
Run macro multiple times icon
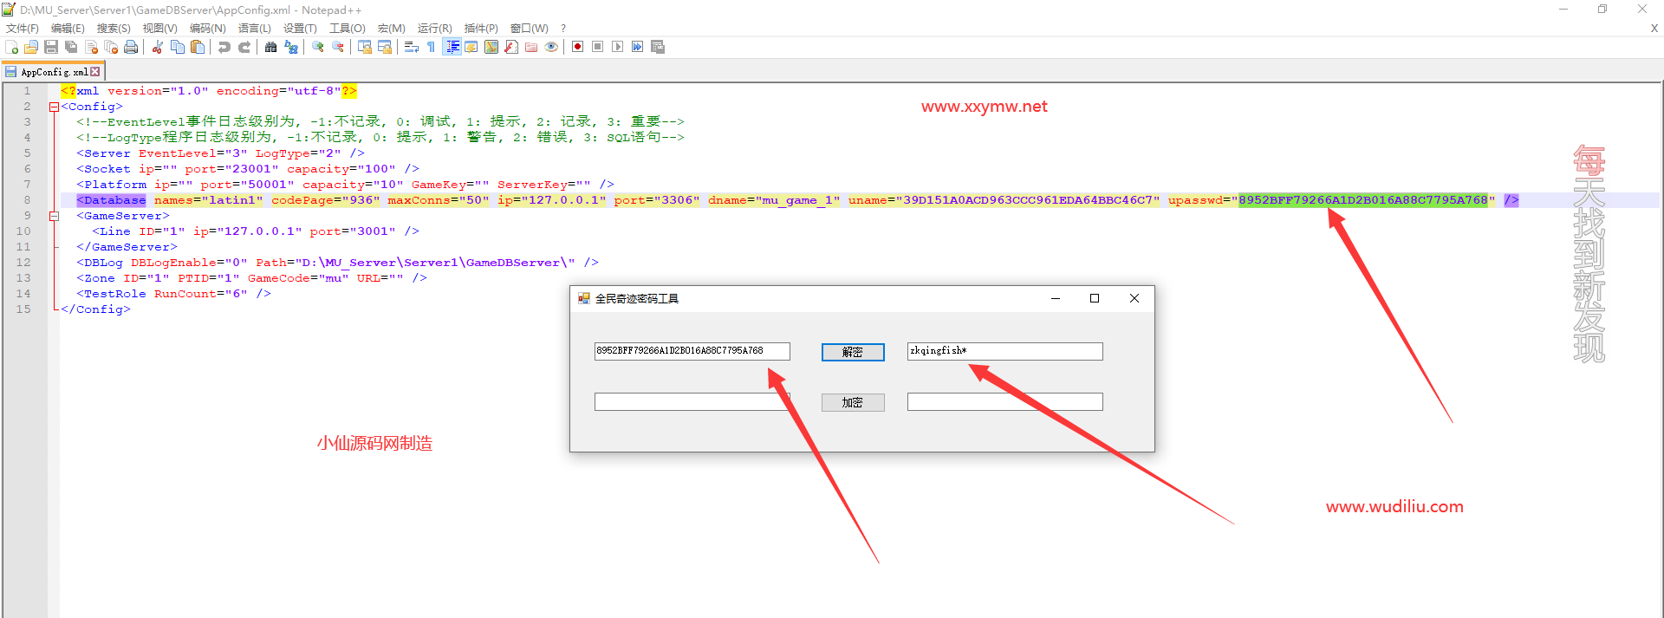(x=638, y=47)
